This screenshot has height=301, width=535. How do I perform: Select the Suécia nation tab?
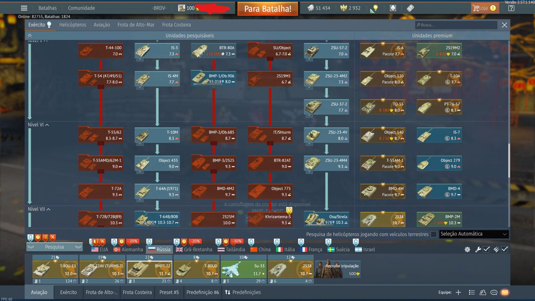click(338, 249)
